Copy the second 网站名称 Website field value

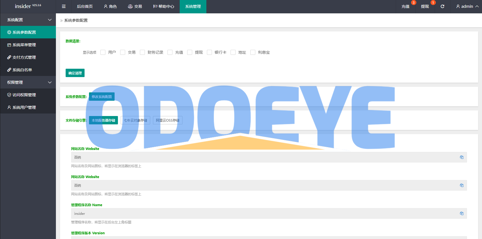pyautogui.click(x=461, y=185)
